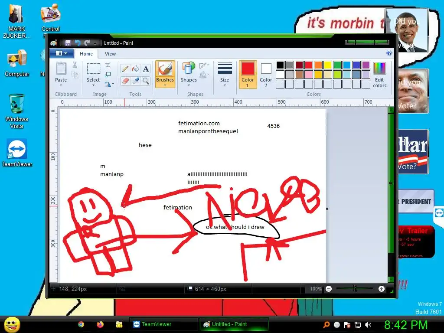This screenshot has height=333, width=444.
Task: Click the action center flag tray icon
Action: [x=347, y=325]
